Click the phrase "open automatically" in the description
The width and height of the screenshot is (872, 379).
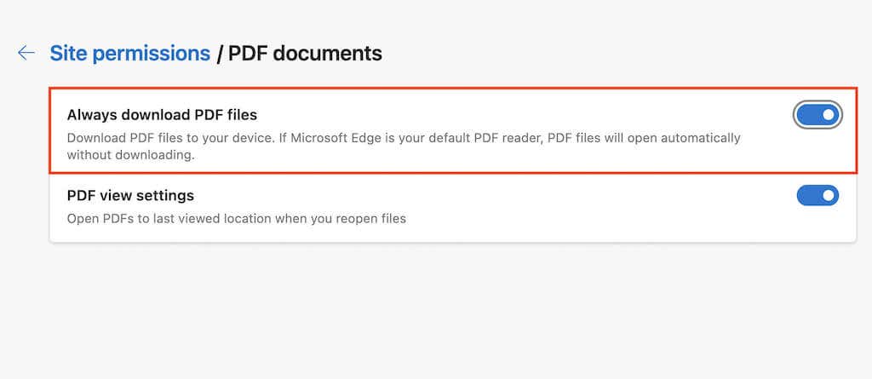[x=684, y=137]
